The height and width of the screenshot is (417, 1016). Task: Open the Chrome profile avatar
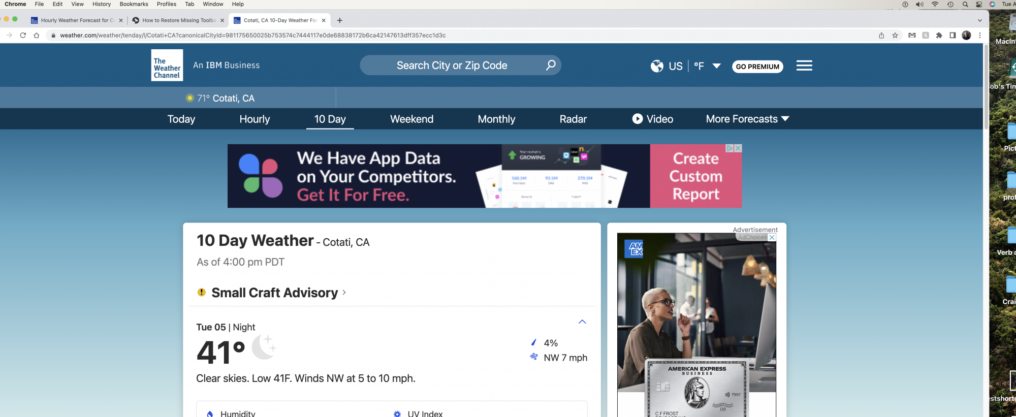966,35
